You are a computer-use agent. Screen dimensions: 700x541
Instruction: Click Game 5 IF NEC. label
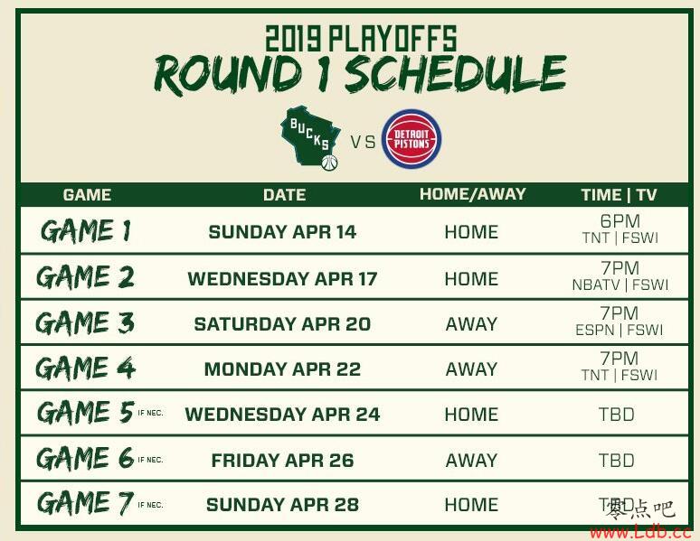coord(100,412)
